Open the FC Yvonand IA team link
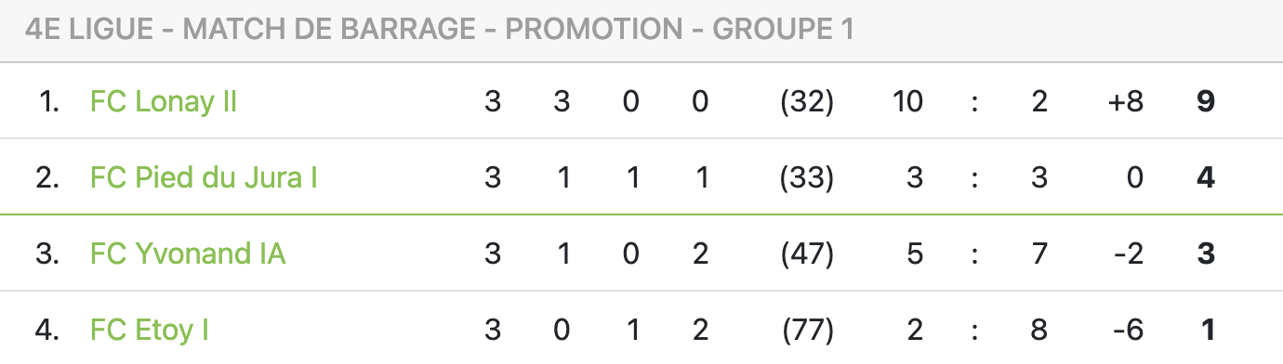 click(188, 253)
